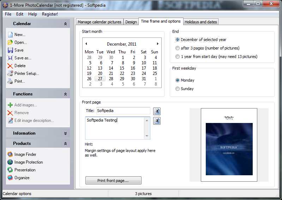Click the New... link in Calendar panel
The height and width of the screenshot is (200, 282).
click(x=20, y=35)
